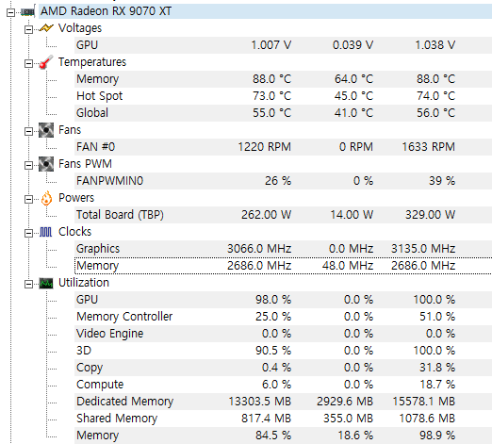Collapse the Fans tree branch
Screen dimensions: 492x444
click(28, 131)
